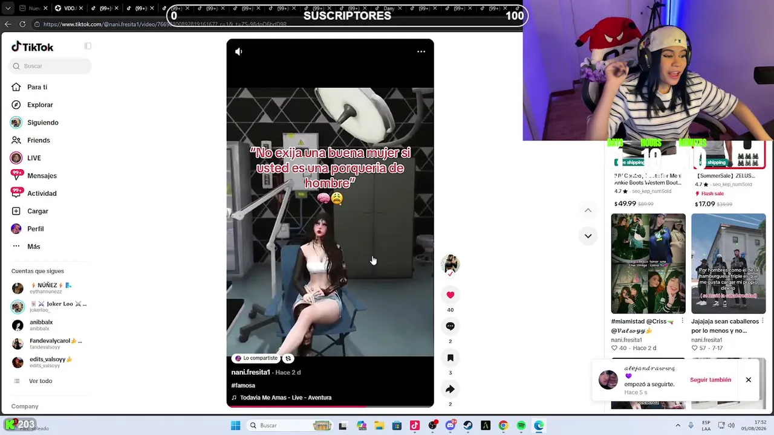Screen dimensions: 774x435
Task: Open the Para ti feed
Action: (37, 87)
